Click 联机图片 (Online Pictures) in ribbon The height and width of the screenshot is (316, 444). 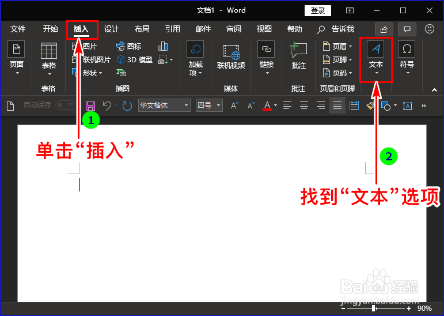[x=91, y=59]
